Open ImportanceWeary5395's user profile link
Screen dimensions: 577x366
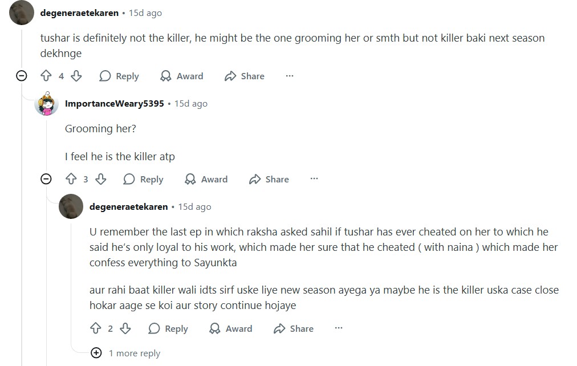tap(114, 104)
